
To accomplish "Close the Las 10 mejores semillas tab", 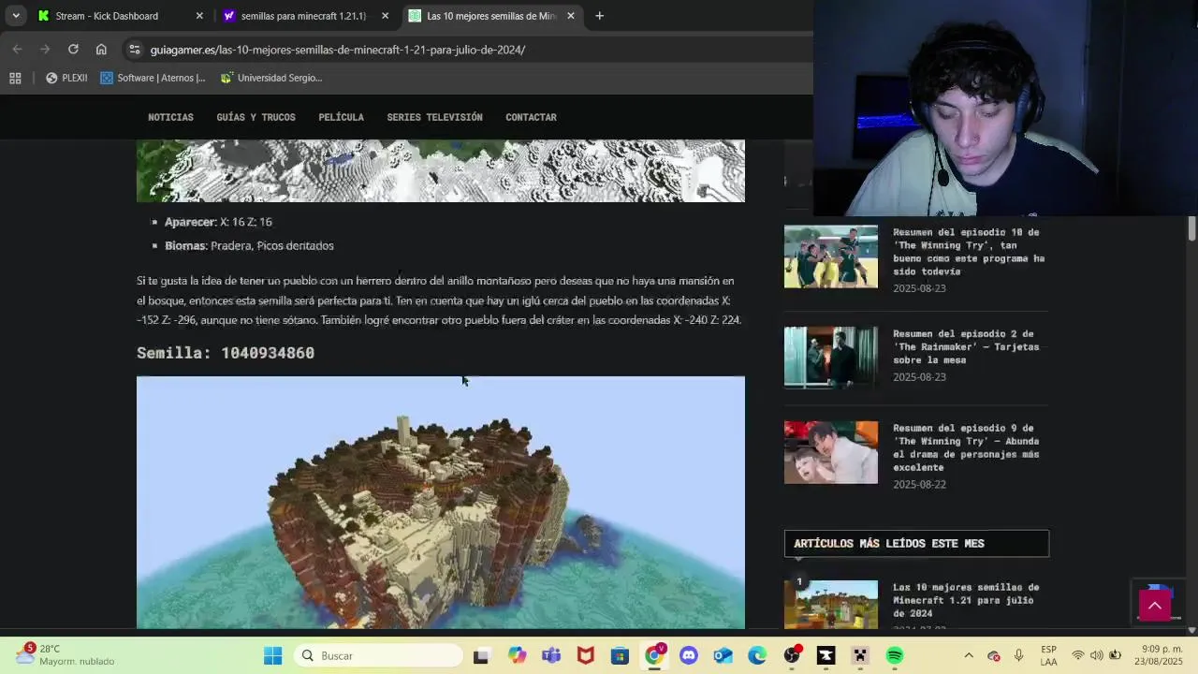I will coord(571,16).
